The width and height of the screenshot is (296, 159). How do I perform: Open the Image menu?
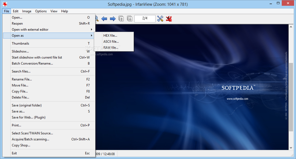[x=27, y=11]
